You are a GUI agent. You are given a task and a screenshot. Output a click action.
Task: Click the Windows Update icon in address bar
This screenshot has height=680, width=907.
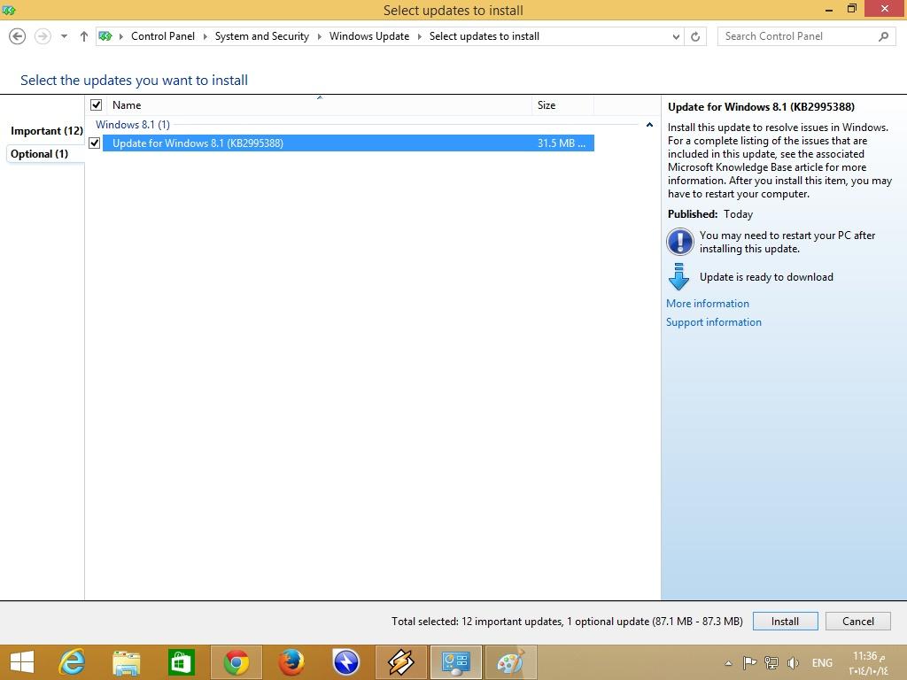coord(105,36)
